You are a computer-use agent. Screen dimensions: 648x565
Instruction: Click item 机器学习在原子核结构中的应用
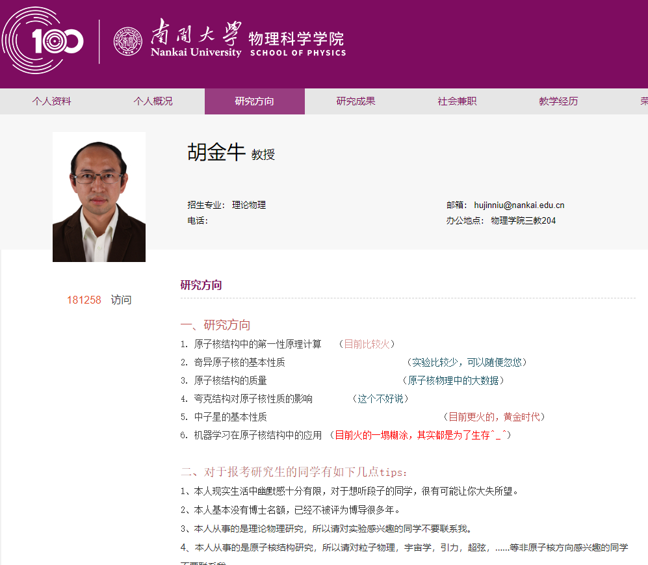click(x=257, y=435)
